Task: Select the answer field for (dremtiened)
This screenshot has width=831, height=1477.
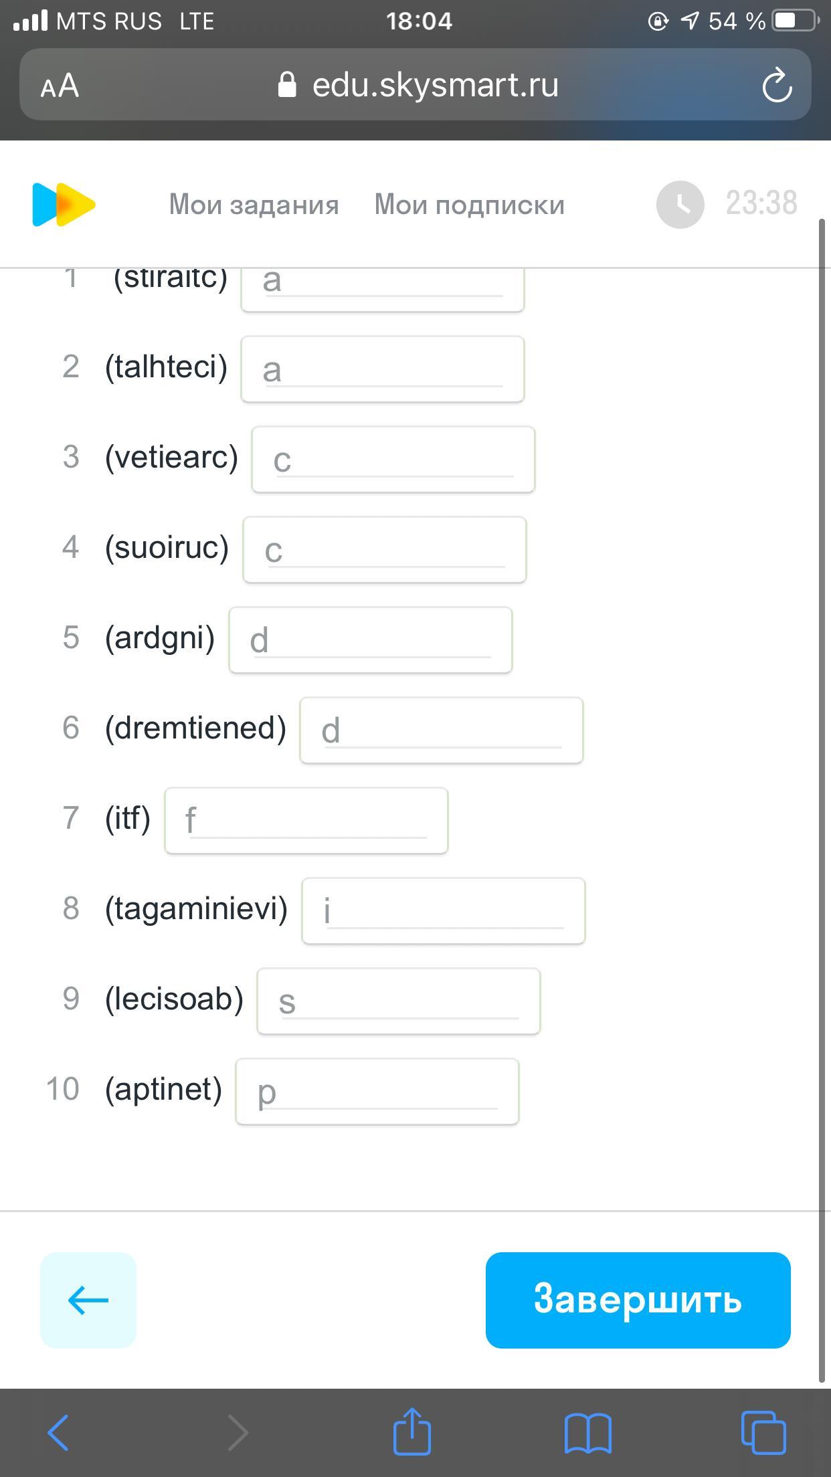Action: (442, 730)
